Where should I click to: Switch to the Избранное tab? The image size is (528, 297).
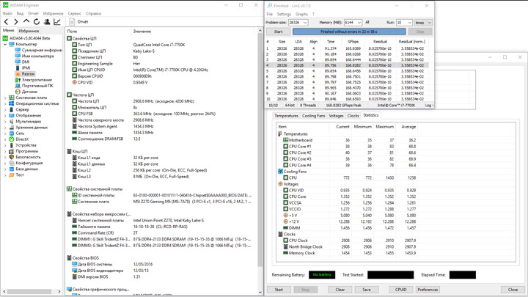[x=29, y=31]
